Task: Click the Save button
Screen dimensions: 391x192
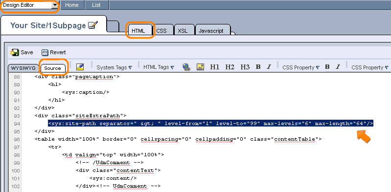Action: [22, 52]
